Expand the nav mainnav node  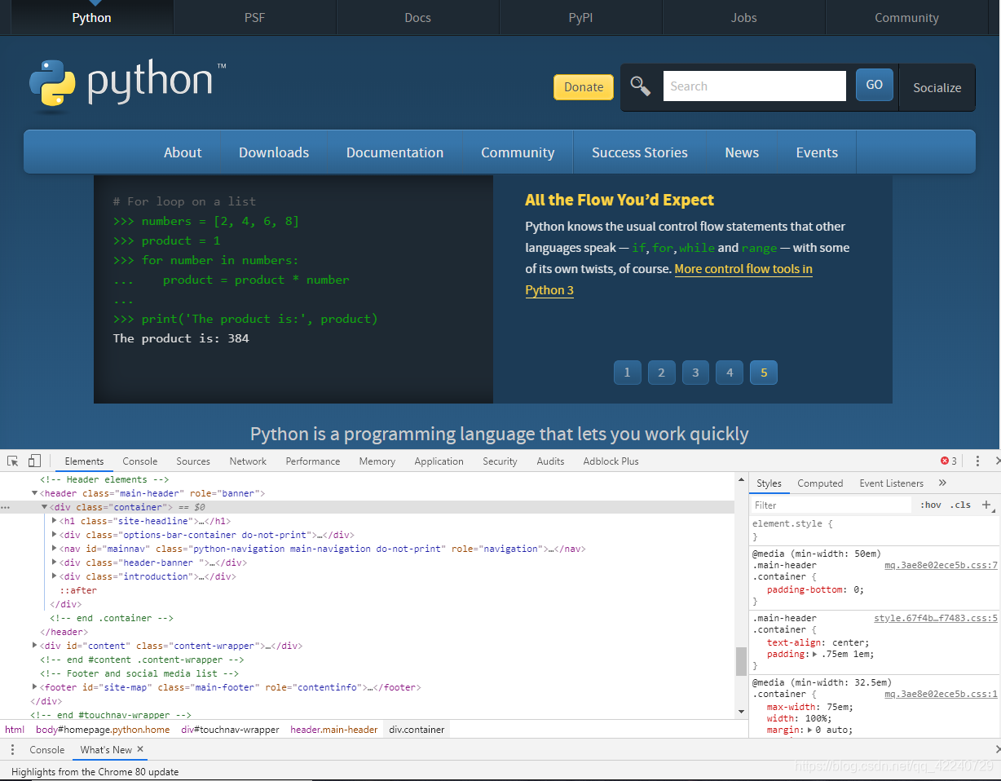54,549
